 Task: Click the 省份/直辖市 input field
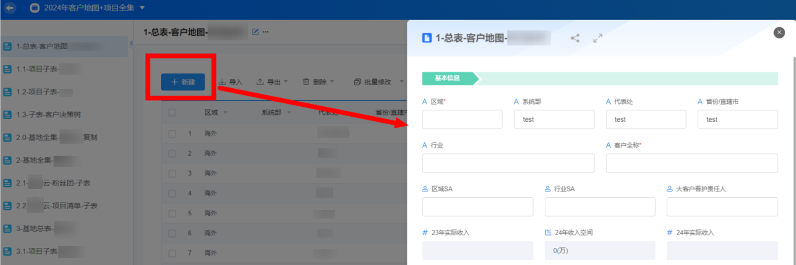(738, 120)
